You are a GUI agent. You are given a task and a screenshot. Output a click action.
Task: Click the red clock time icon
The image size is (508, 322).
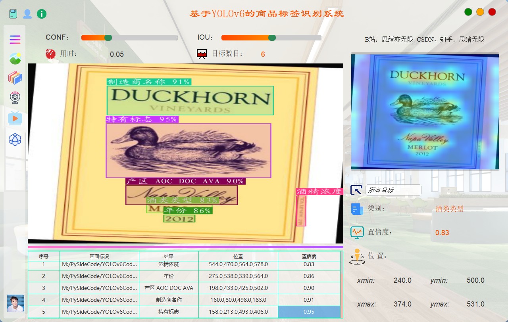click(x=50, y=54)
